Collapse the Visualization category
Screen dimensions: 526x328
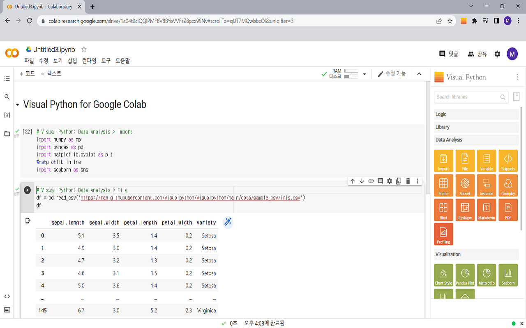(x=476, y=255)
